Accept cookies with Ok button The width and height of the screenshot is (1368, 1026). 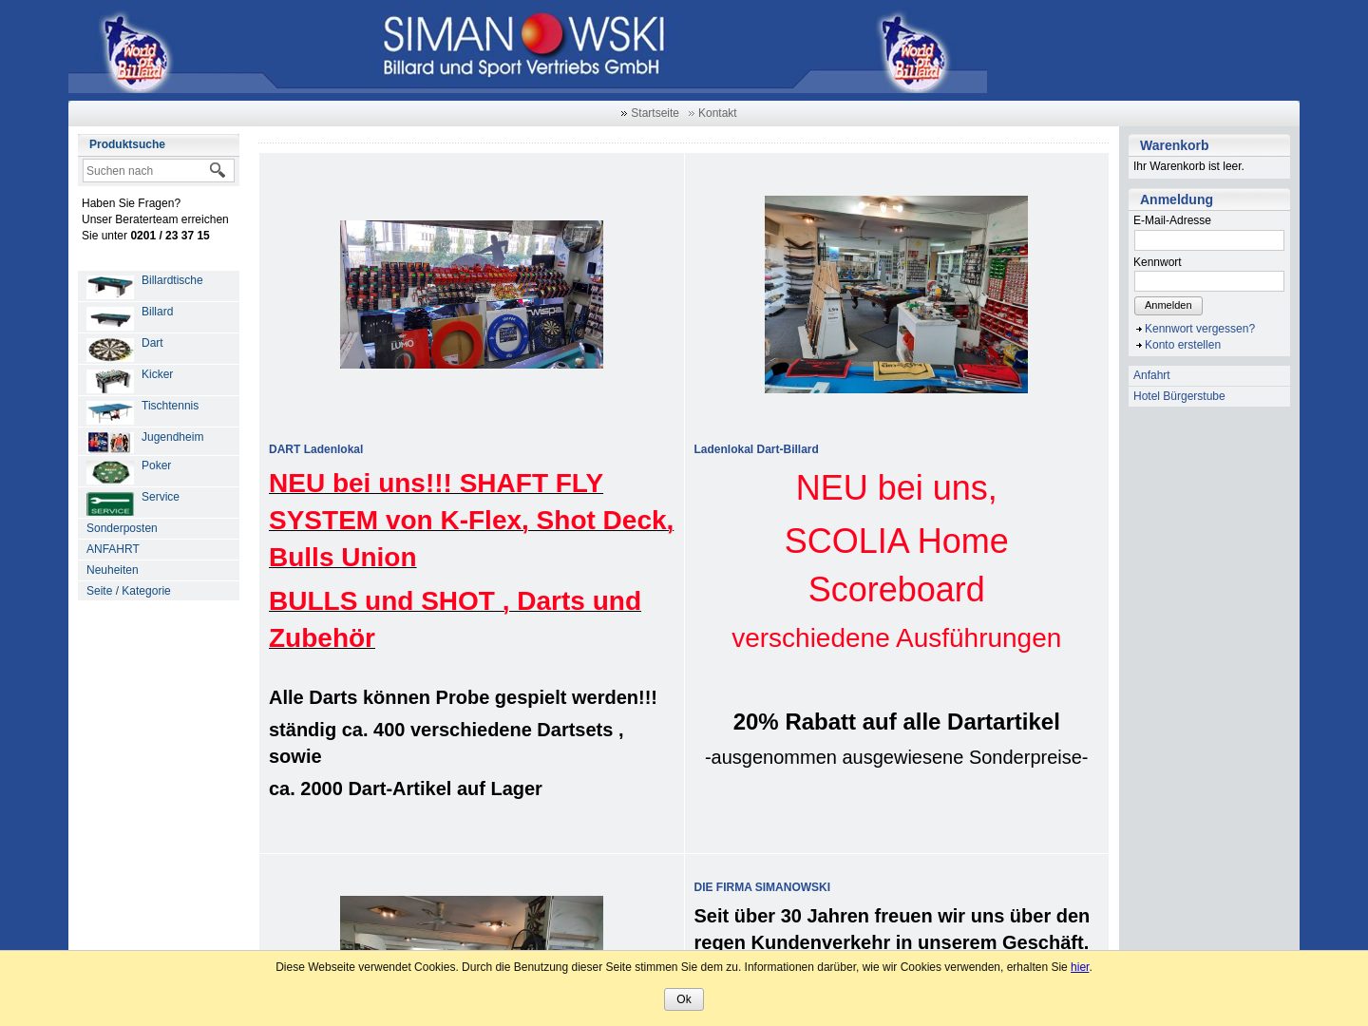click(684, 999)
